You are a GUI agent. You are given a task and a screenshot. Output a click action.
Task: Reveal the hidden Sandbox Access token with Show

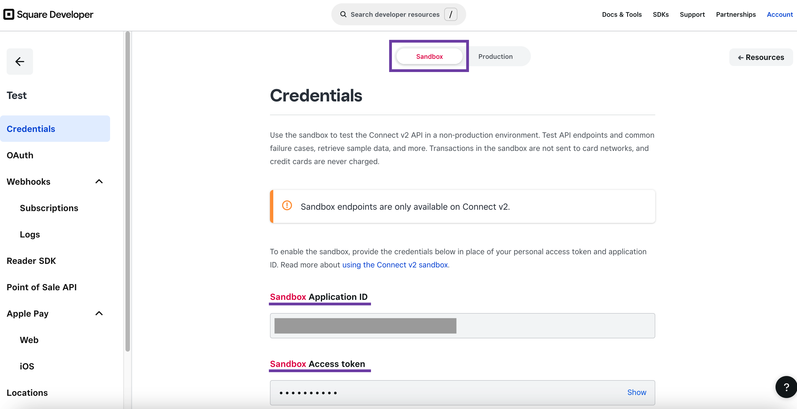(x=637, y=392)
